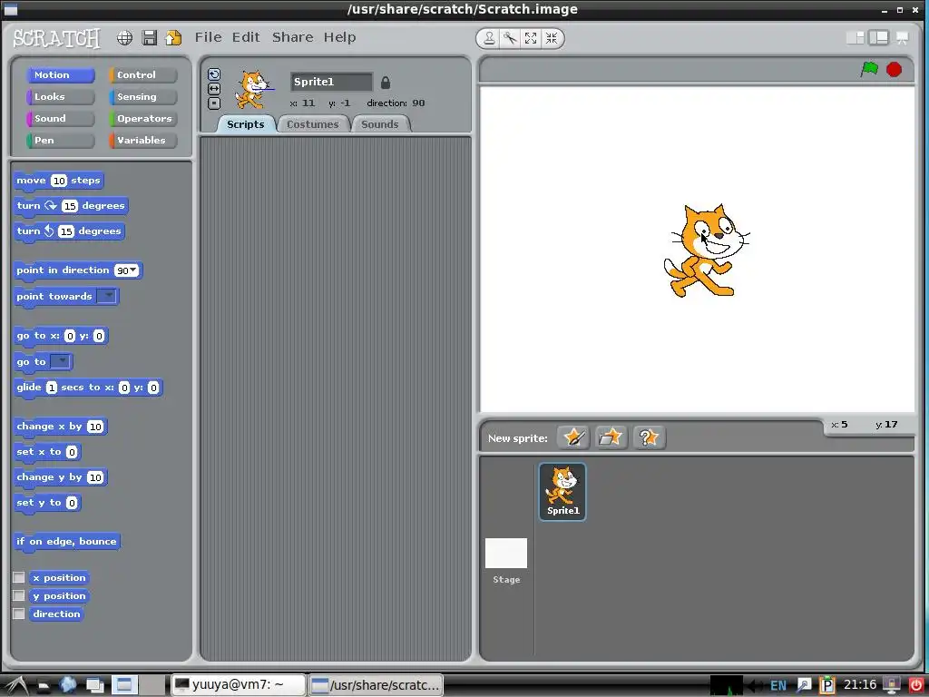The image size is (929, 697).
Task: Open point in direction 90 dropdown
Action: (134, 270)
